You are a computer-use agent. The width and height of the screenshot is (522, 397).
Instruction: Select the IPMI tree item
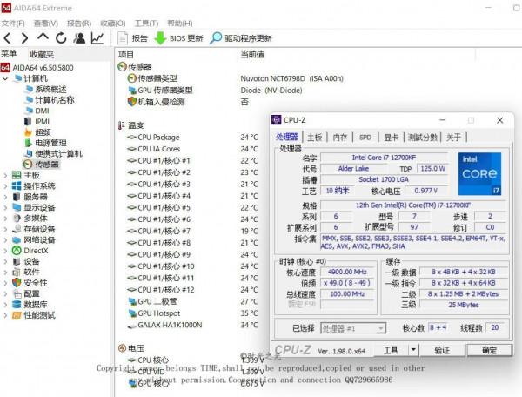[42, 122]
